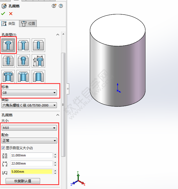Open the help question mark icon
This screenshot has height=189, width=178.
(61, 6)
